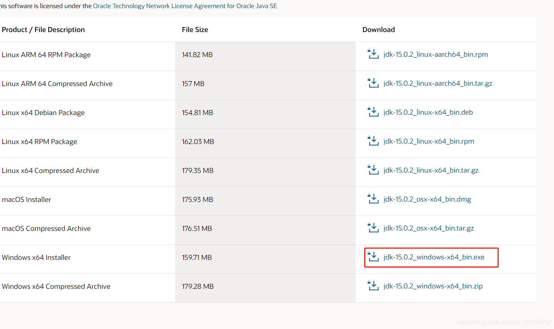This screenshot has width=554, height=329.
Task: Open Oracle Technology Network License Agreement link
Action: 185,6
